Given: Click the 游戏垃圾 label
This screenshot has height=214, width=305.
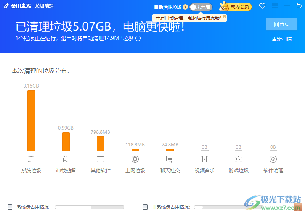Looking at the screenshot, I should pos(239,170).
